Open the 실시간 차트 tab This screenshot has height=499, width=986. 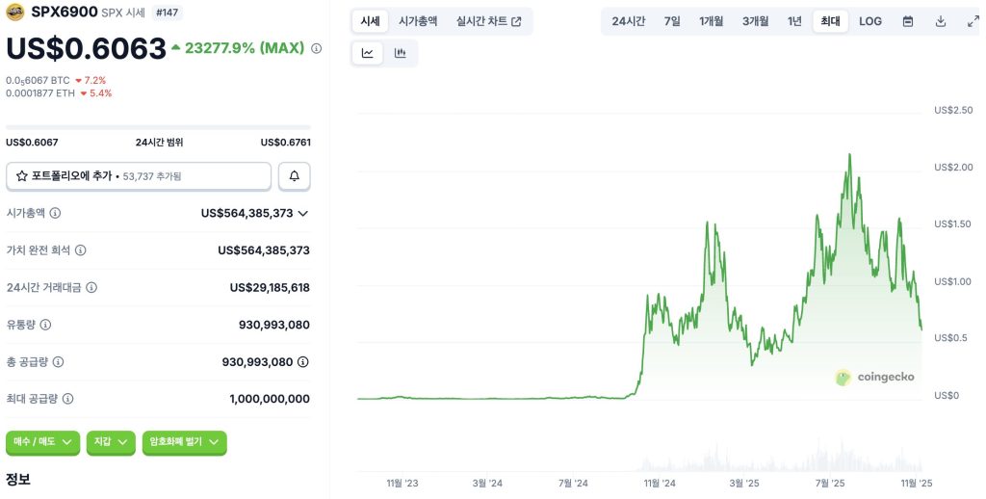pyautogui.click(x=488, y=21)
